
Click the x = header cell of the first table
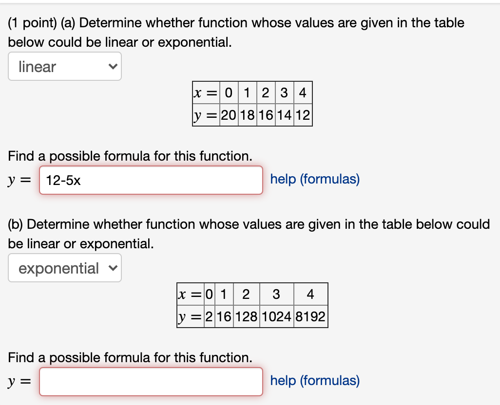coord(205,92)
